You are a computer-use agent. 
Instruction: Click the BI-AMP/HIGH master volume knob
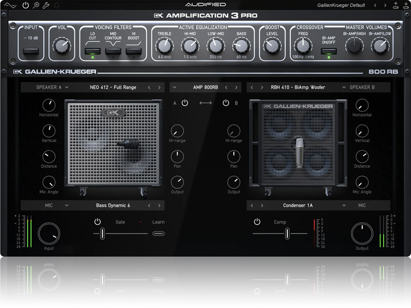point(354,46)
